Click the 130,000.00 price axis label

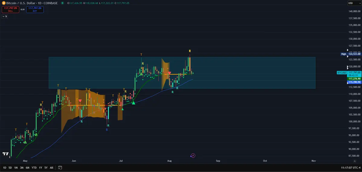(x=354, y=39)
